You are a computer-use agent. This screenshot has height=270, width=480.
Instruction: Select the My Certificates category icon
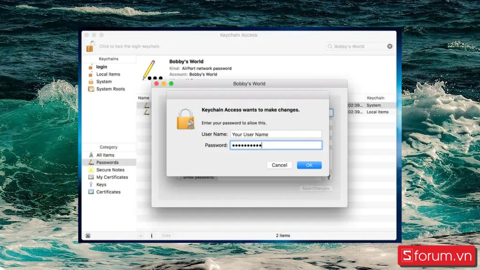click(x=91, y=177)
